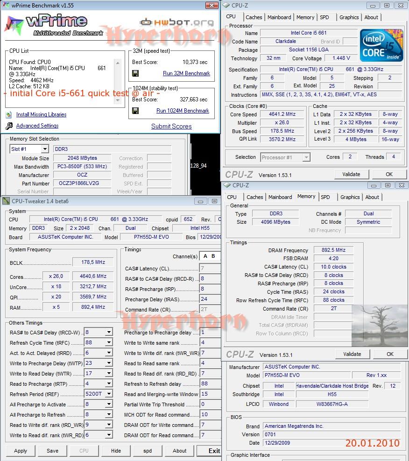The height and width of the screenshot is (461, 409).
Task: Open All Precharge to Refresh dropdown
Action: pos(109,415)
